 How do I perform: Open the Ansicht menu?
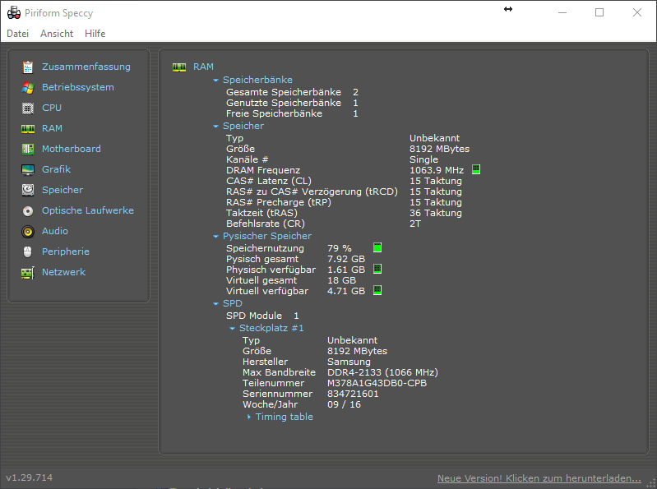tap(57, 34)
